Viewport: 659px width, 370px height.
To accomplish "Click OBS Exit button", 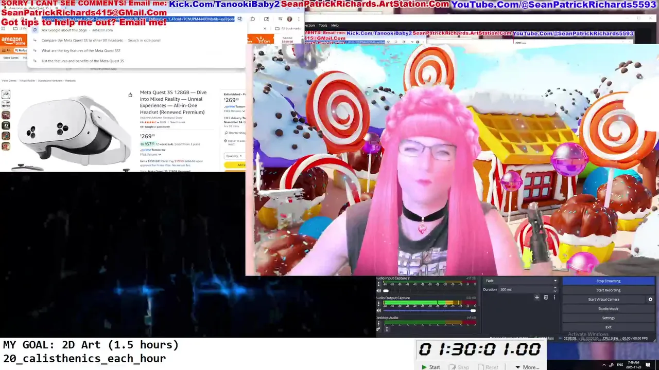I will [x=608, y=327].
